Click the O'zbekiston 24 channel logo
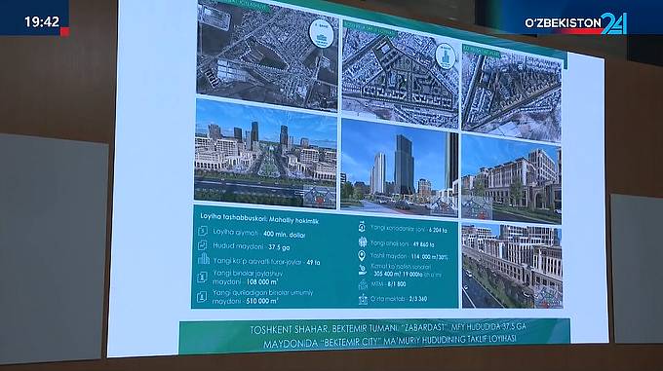This screenshot has height=371, width=663. [x=576, y=23]
